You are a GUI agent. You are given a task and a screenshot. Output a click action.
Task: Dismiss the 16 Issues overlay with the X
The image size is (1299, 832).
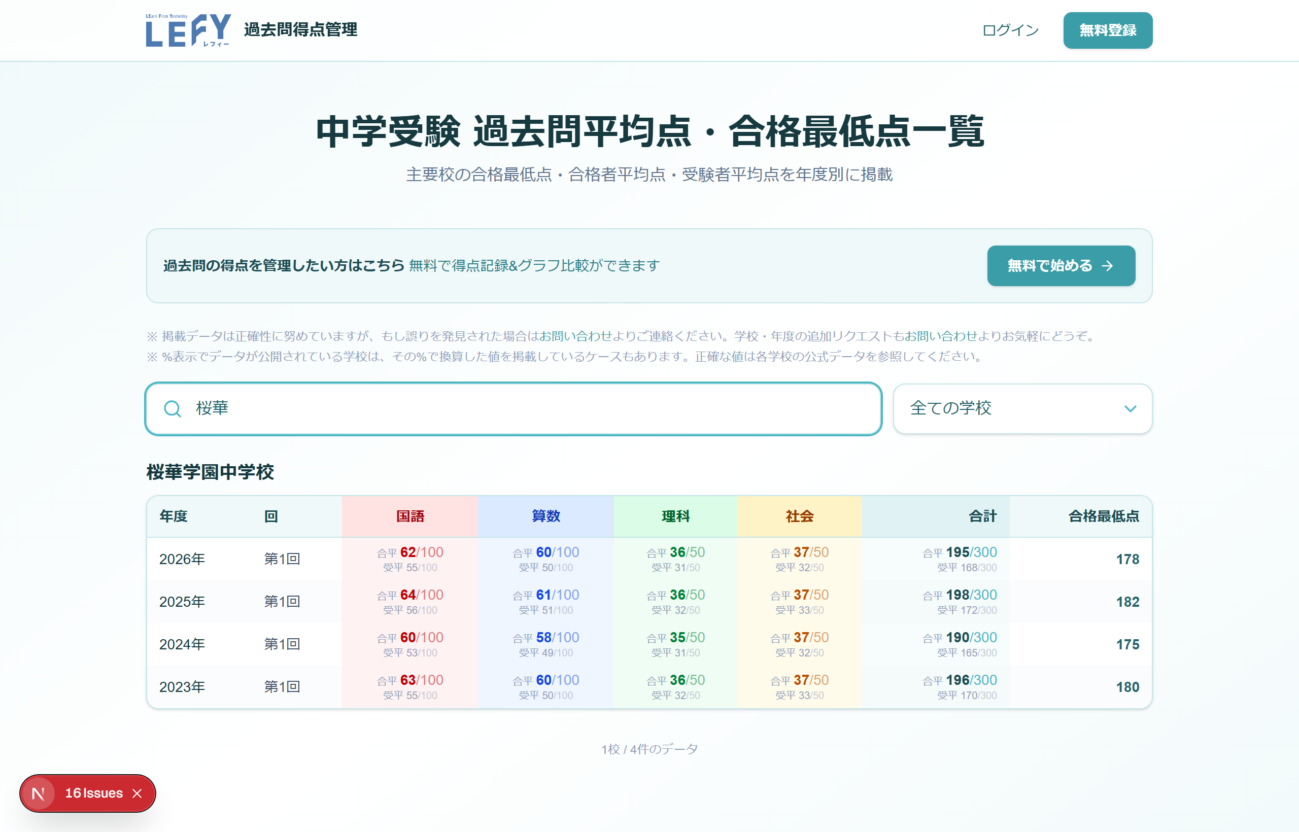136,793
